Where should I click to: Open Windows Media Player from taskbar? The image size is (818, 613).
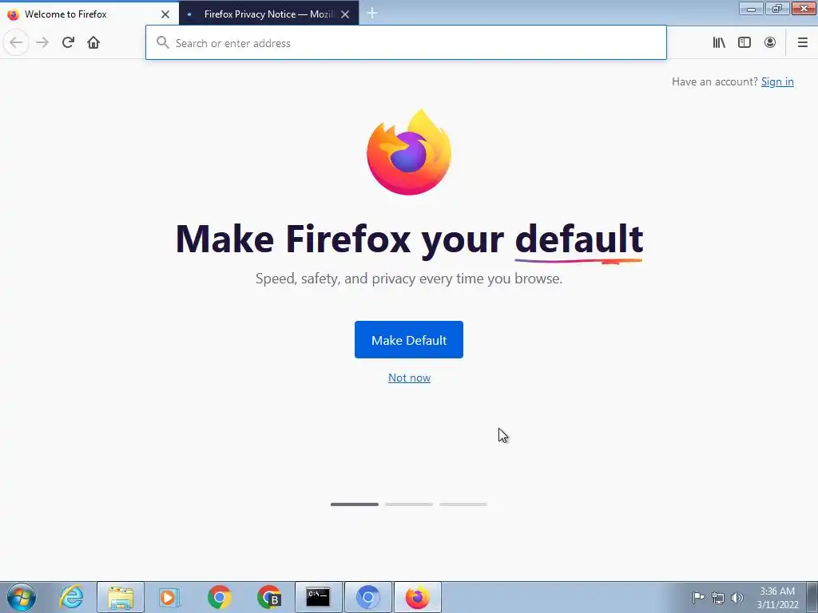pos(169,597)
